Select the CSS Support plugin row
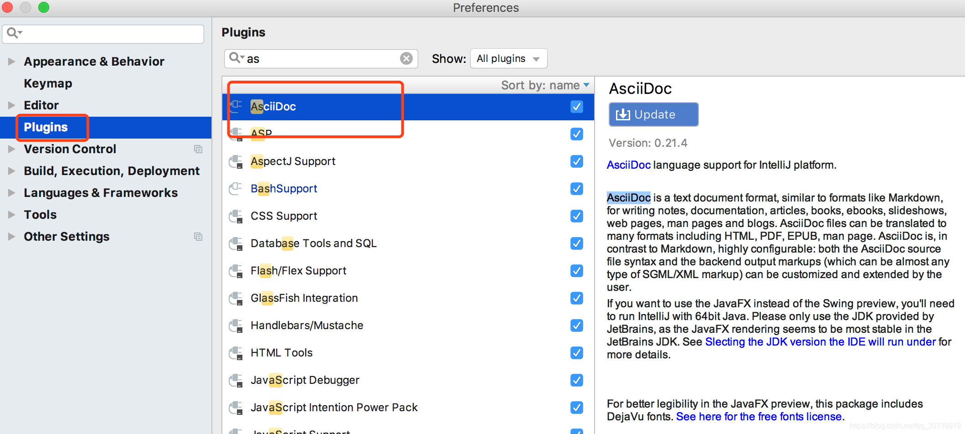This screenshot has height=434, width=965. 408,216
